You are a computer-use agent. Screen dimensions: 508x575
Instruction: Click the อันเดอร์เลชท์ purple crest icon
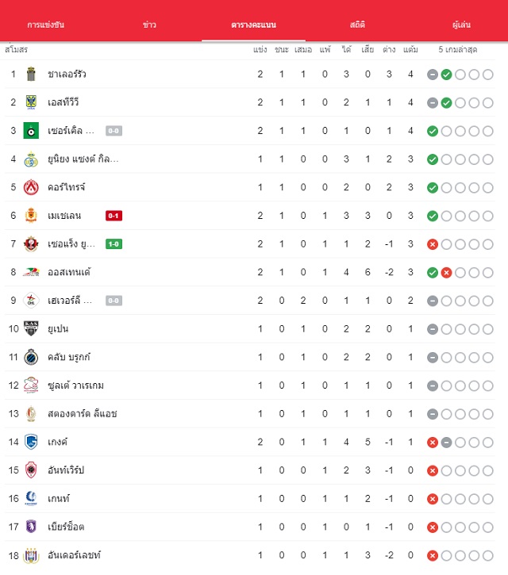31,555
